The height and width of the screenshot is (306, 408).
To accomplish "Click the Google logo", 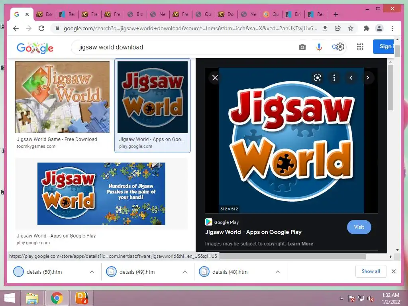I will coord(35,48).
